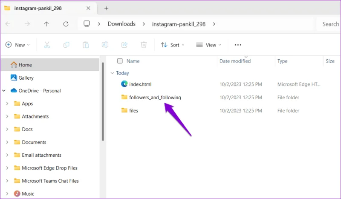Click the Cut scissors icon
This screenshot has height=199, width=341.
(x=47, y=45)
